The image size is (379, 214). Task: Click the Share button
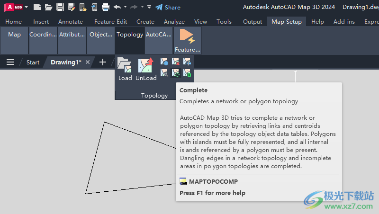point(168,7)
